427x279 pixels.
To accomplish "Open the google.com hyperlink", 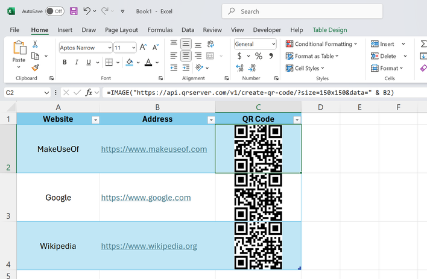I will tap(146, 198).
